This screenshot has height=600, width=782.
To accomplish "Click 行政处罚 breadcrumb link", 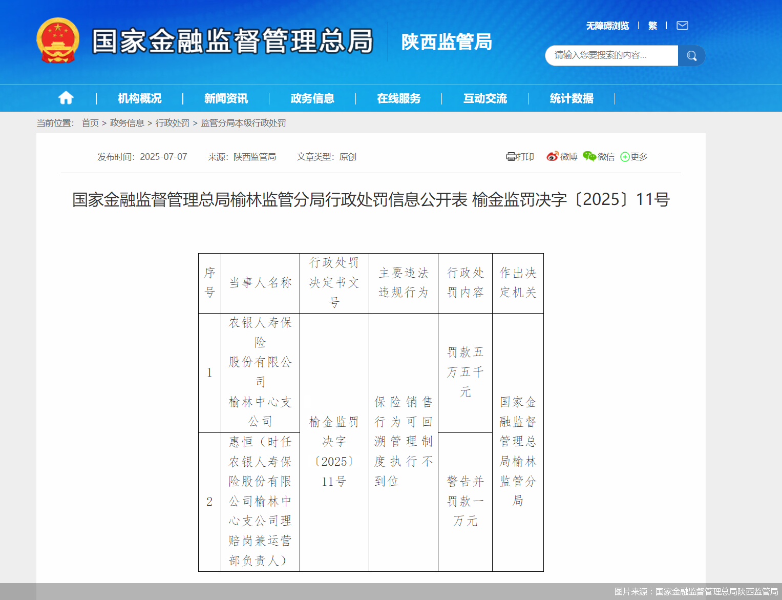I will point(173,123).
